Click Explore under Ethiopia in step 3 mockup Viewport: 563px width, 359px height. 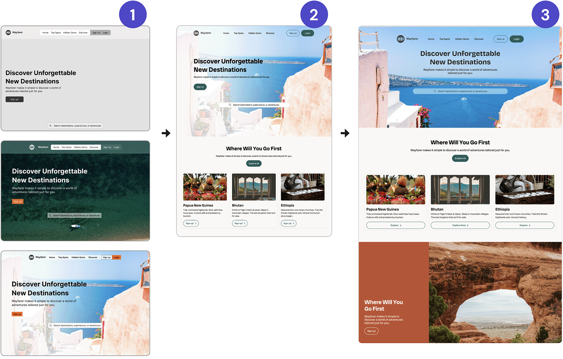pyautogui.click(x=525, y=225)
